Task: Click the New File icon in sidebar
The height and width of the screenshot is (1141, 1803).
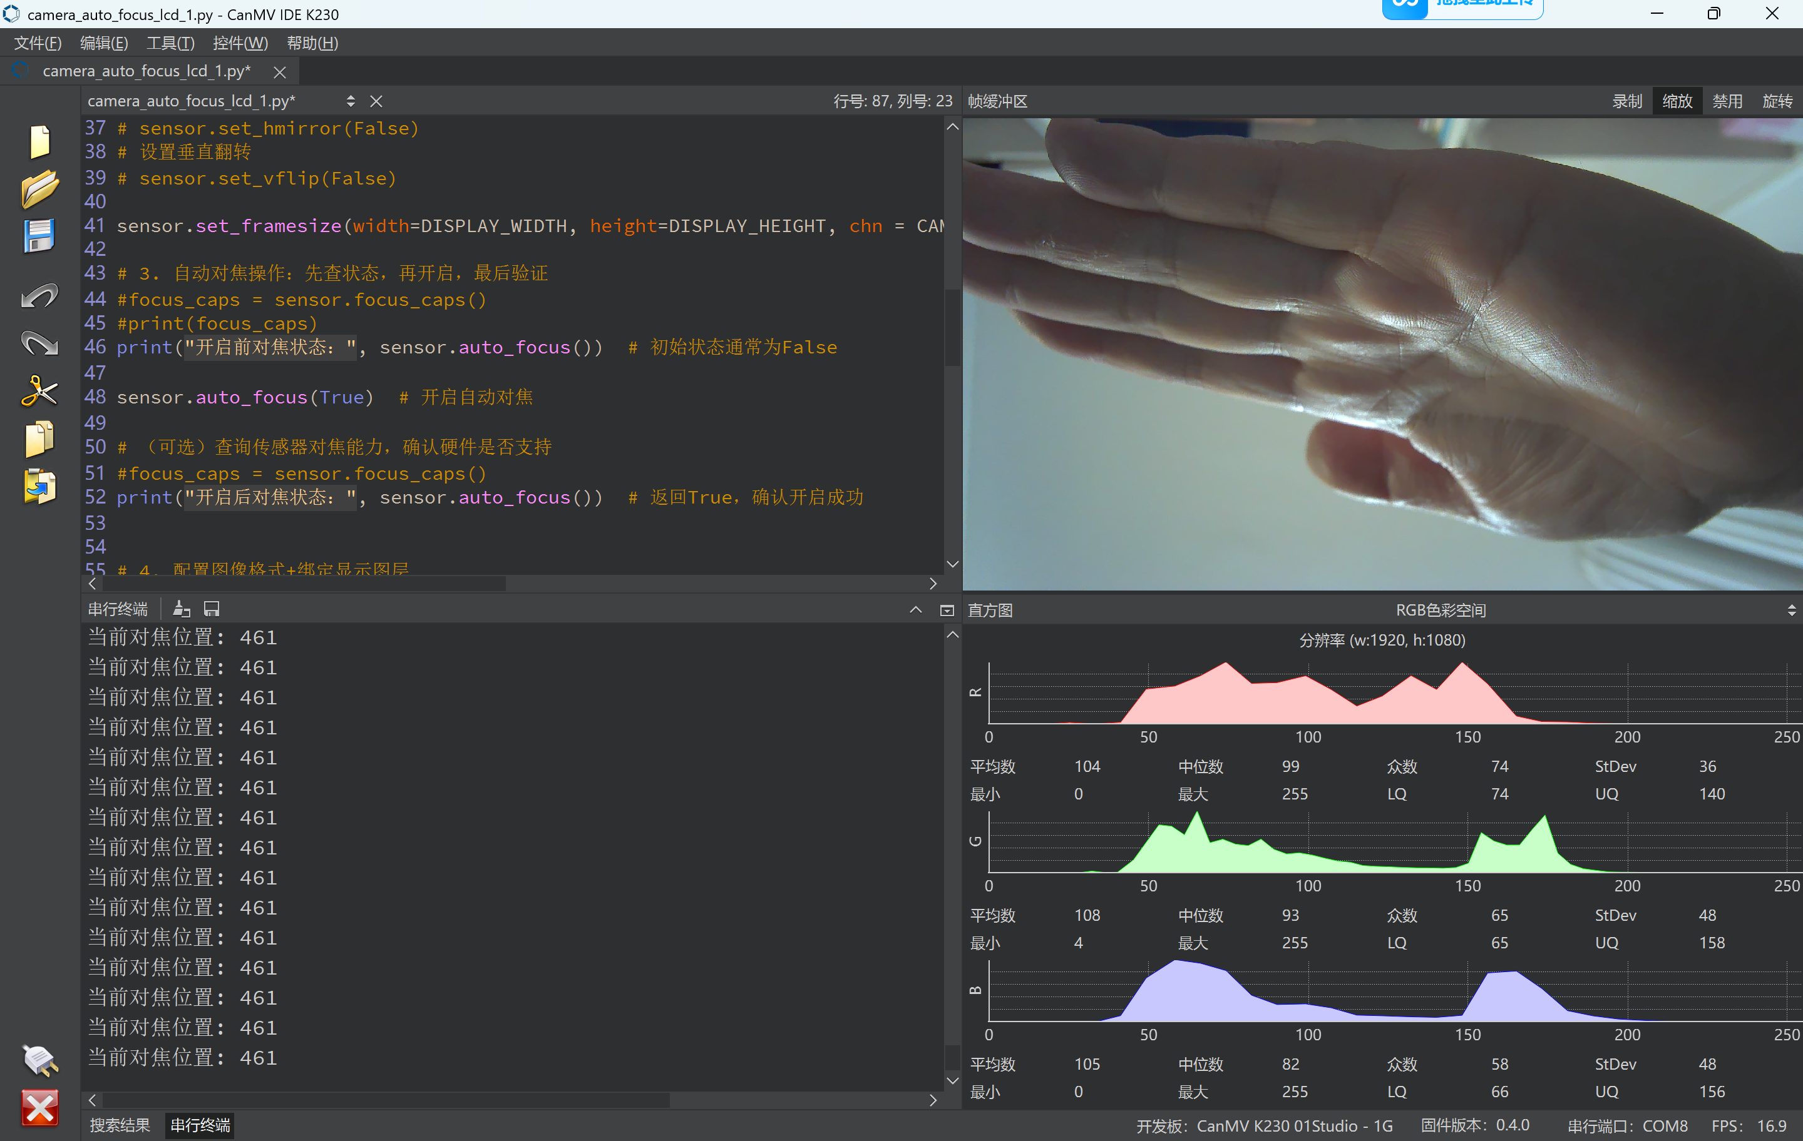Action: (39, 141)
